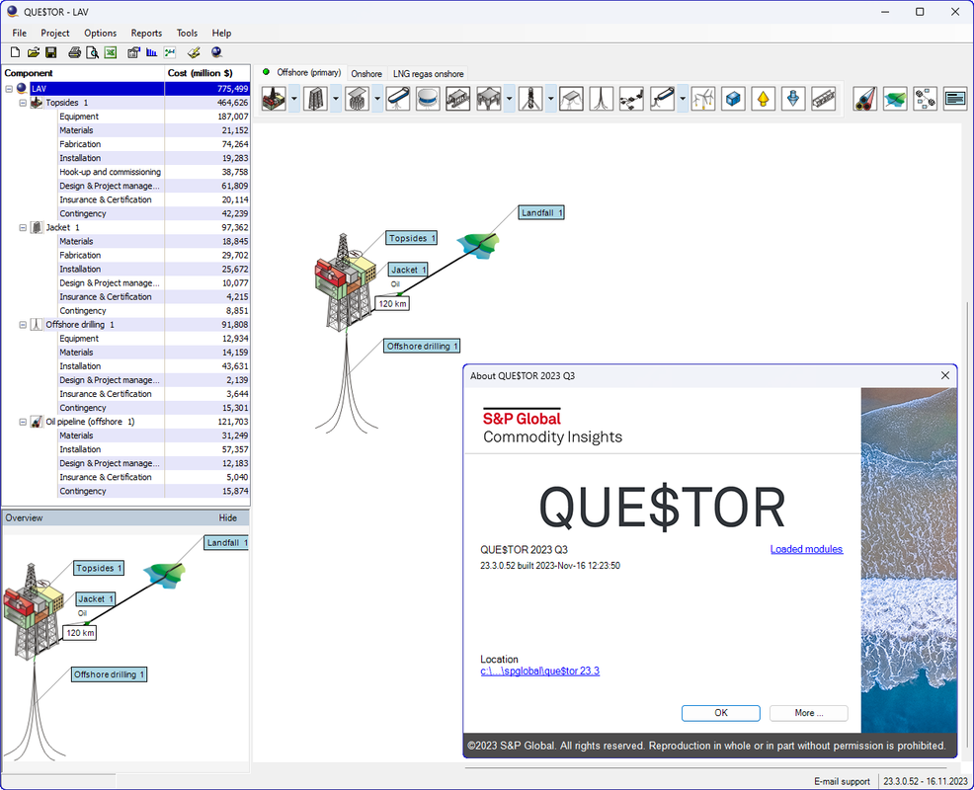Add a steel jacket from the component toolbar
Screen dimensions: 974x790
315,99
